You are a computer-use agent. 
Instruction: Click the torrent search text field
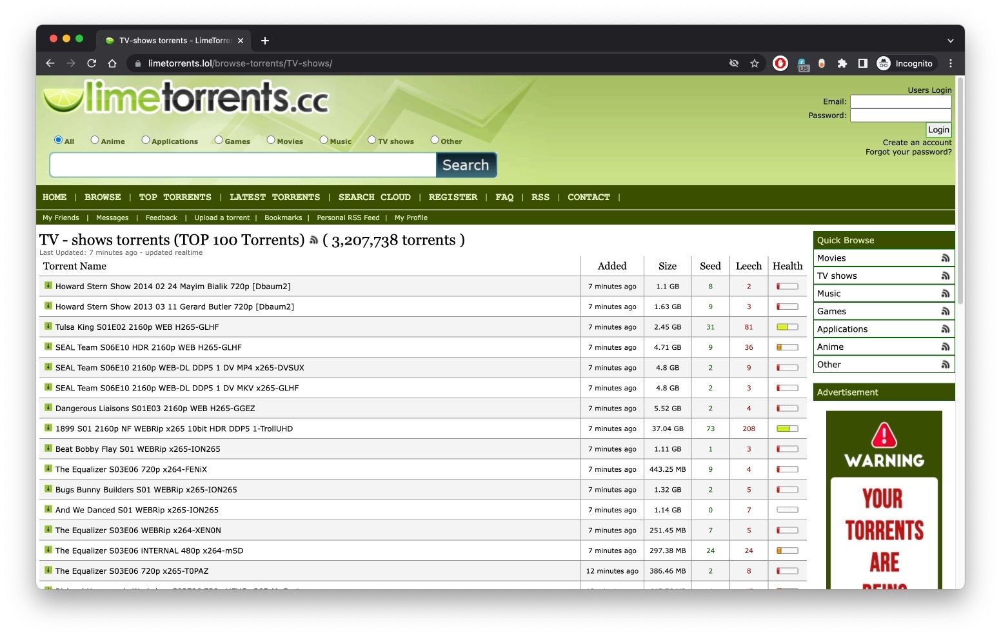[x=243, y=165]
